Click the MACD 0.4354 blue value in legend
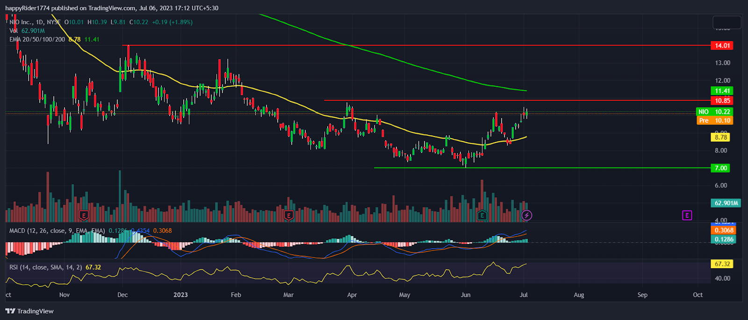Viewport: 748px width, 320px height. pyautogui.click(x=140, y=230)
